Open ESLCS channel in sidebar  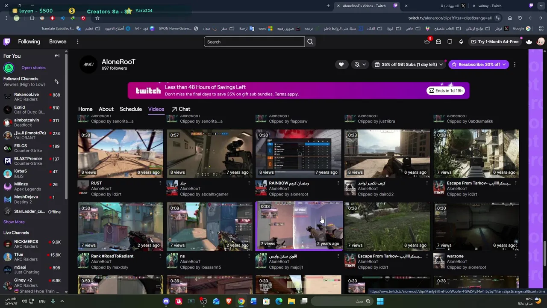[32, 148]
